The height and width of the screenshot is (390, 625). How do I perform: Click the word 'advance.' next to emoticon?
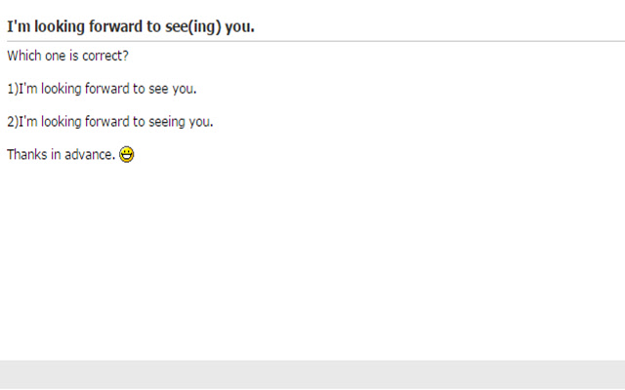tap(90, 154)
